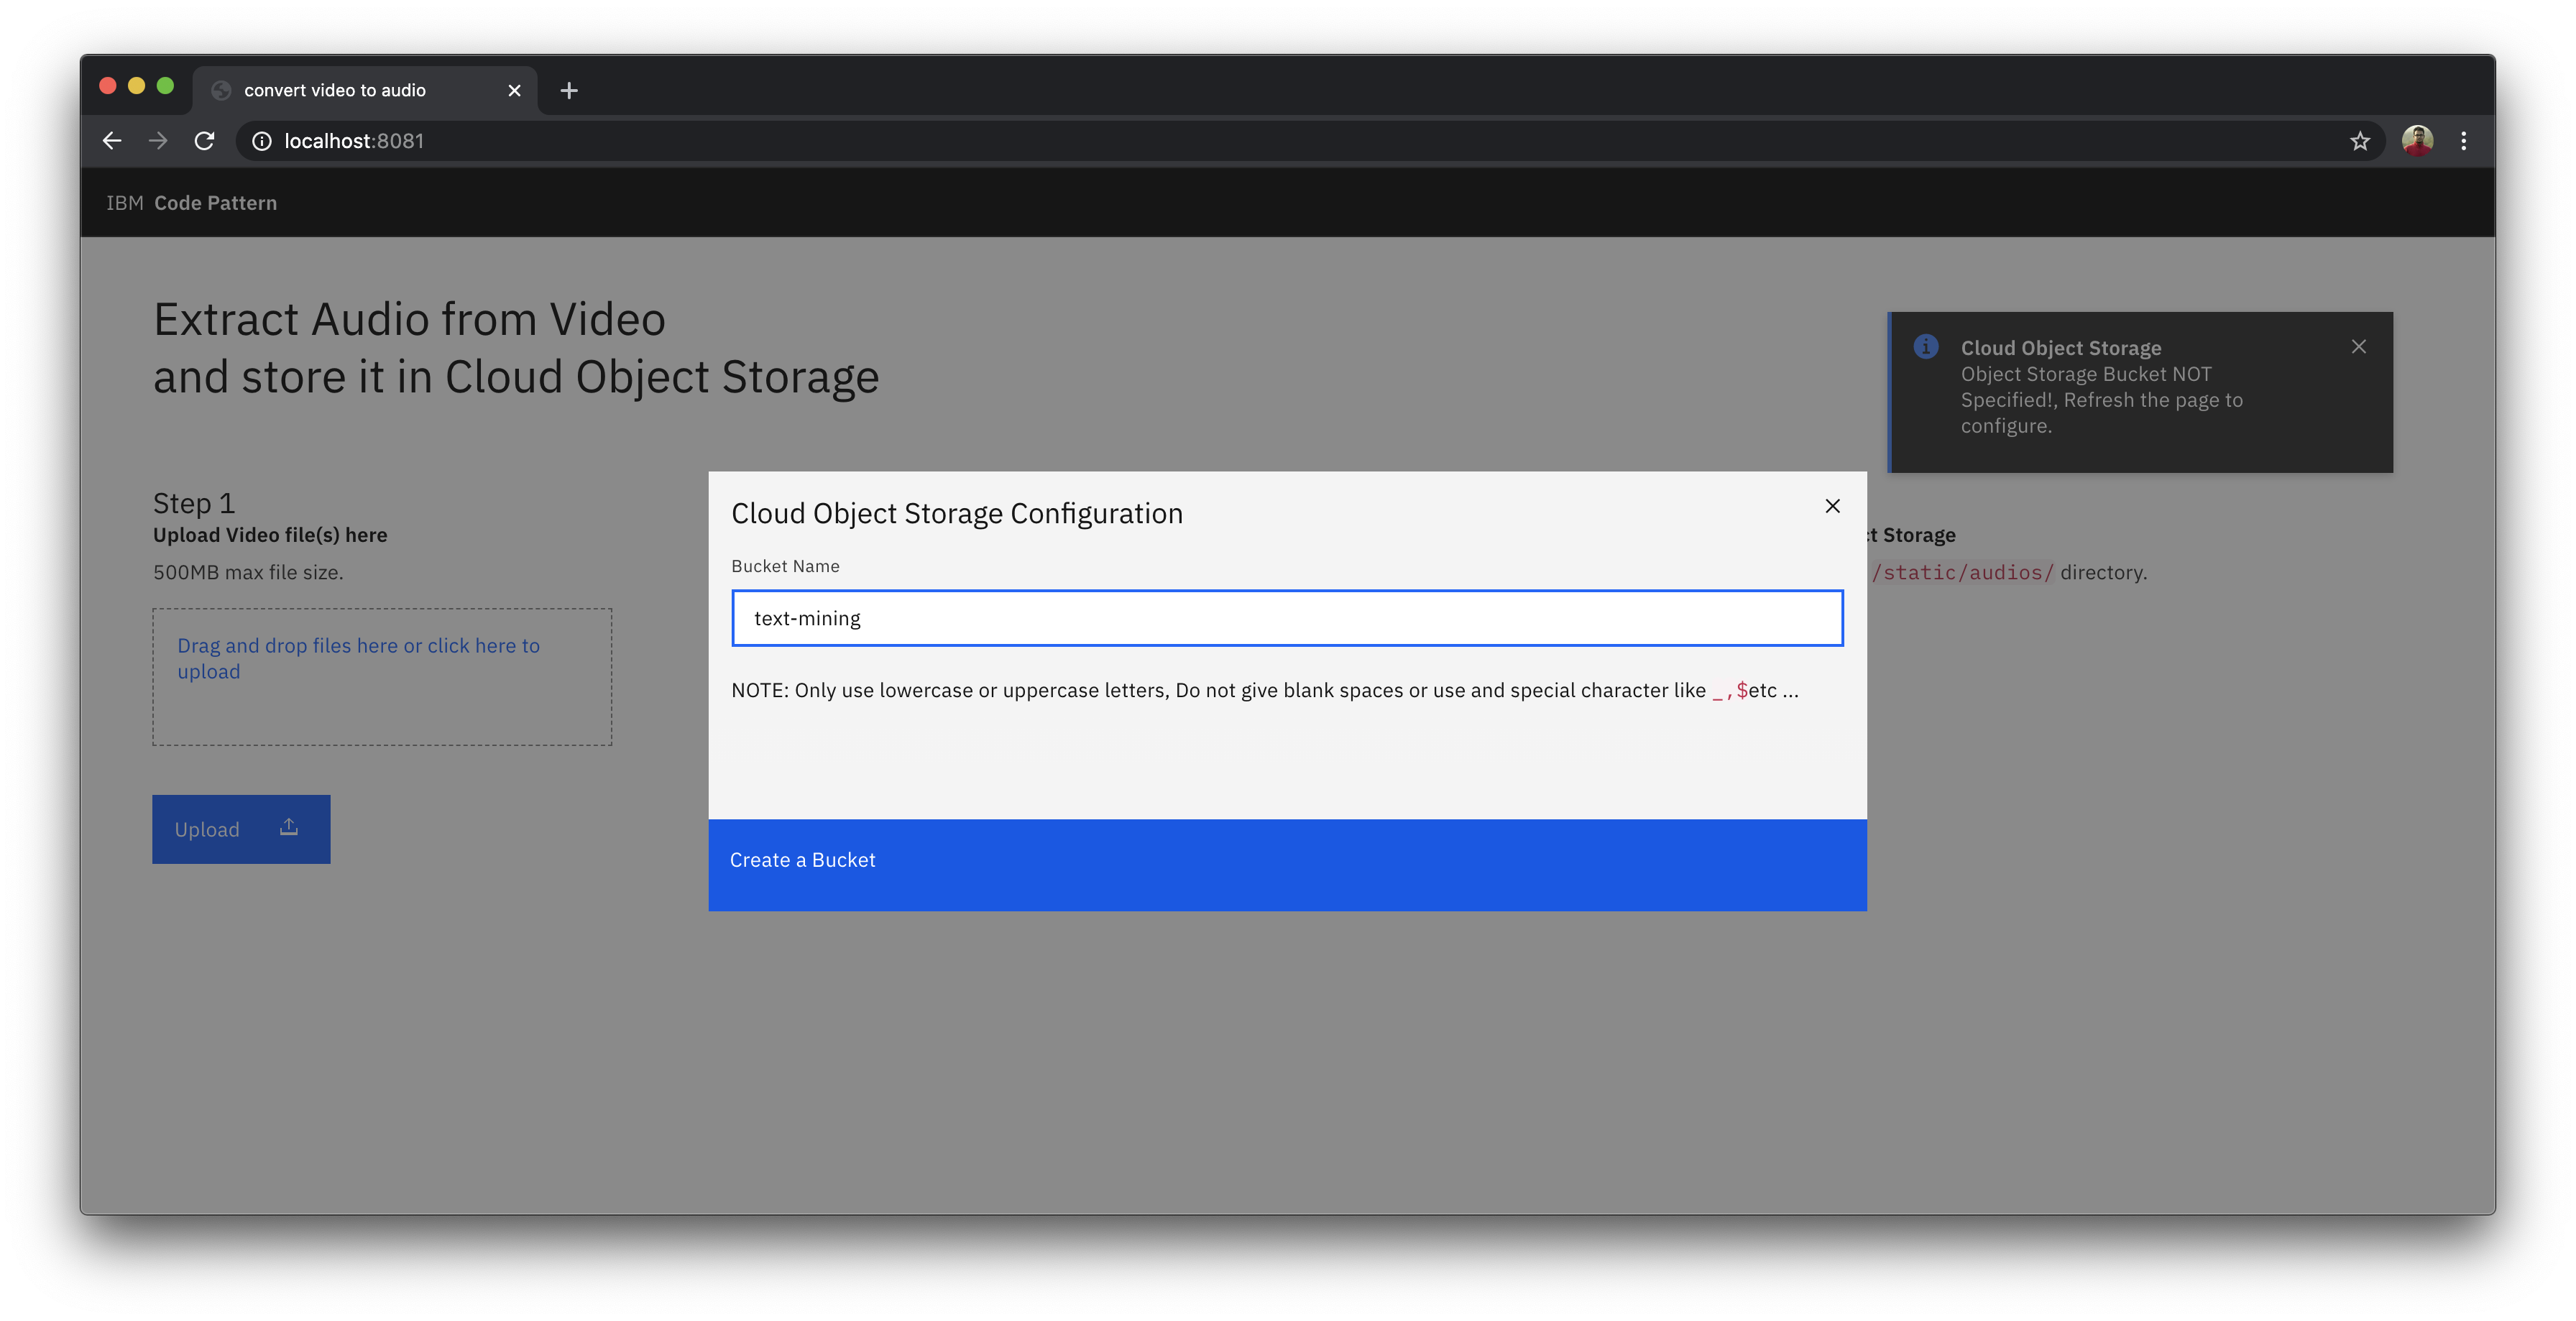Click the site information icon
This screenshot has height=1321, width=2576.
[262, 141]
